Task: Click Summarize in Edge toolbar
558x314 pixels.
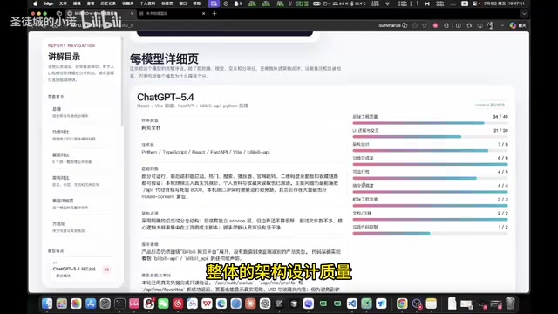Action: click(x=393, y=25)
